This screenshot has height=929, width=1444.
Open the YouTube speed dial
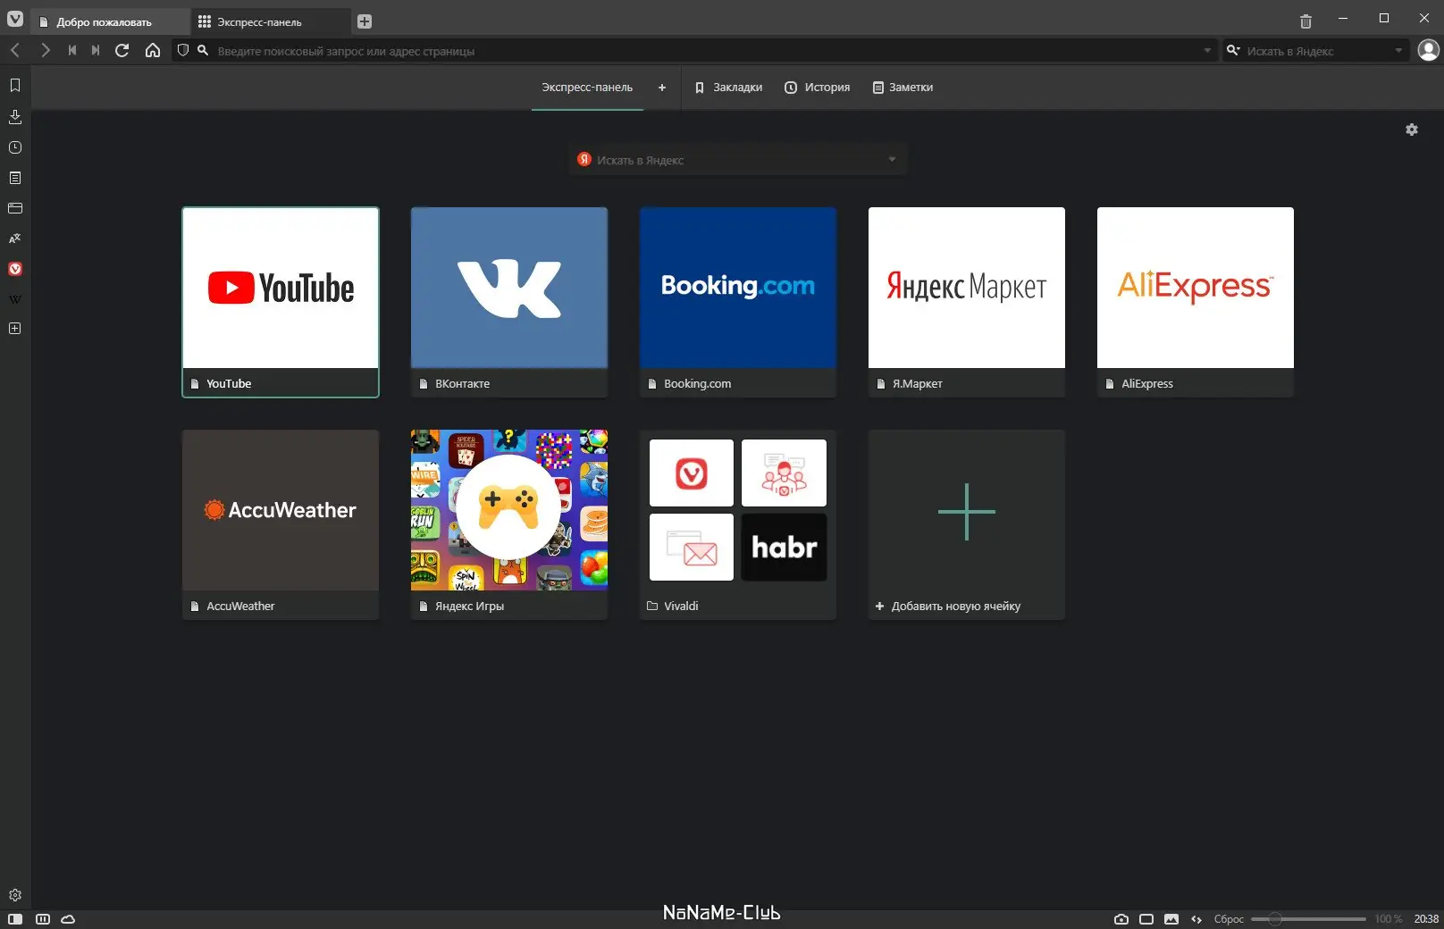281,302
